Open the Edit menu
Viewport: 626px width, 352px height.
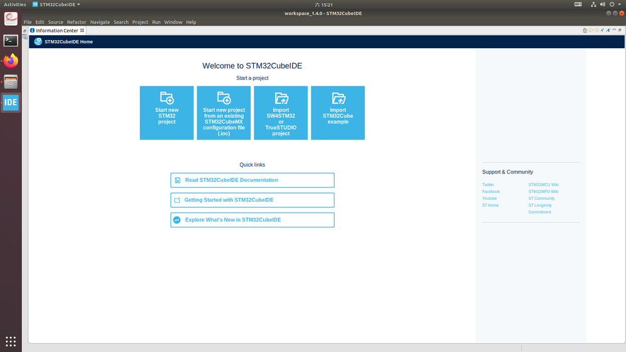pos(39,22)
